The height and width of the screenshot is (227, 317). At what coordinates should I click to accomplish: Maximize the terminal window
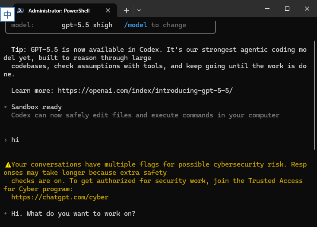[x=287, y=9]
